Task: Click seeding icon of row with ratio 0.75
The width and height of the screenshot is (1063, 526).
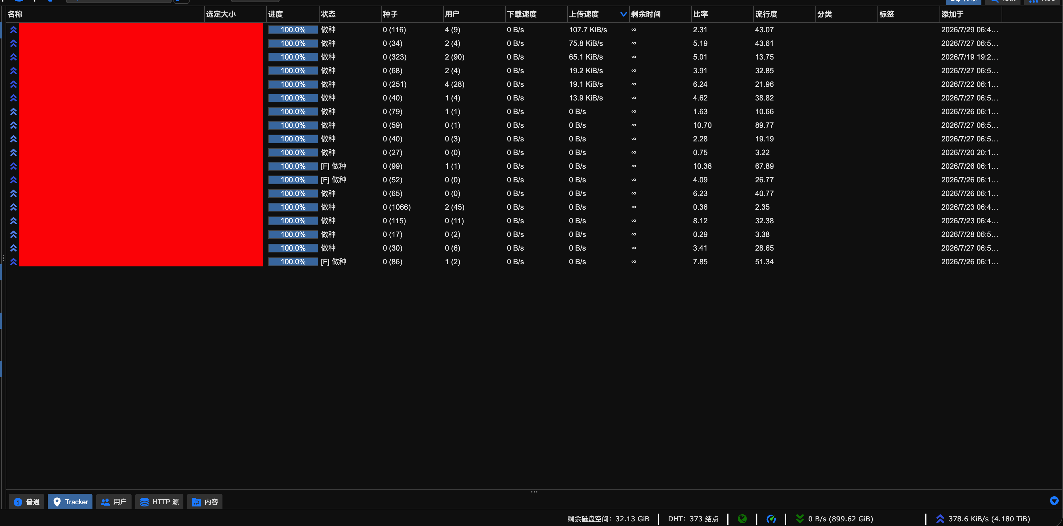Action: pyautogui.click(x=13, y=152)
